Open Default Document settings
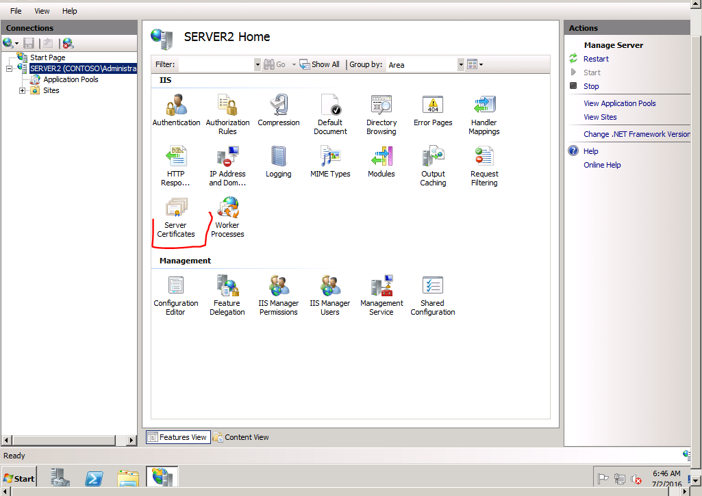This screenshot has width=702, height=496. [x=330, y=114]
